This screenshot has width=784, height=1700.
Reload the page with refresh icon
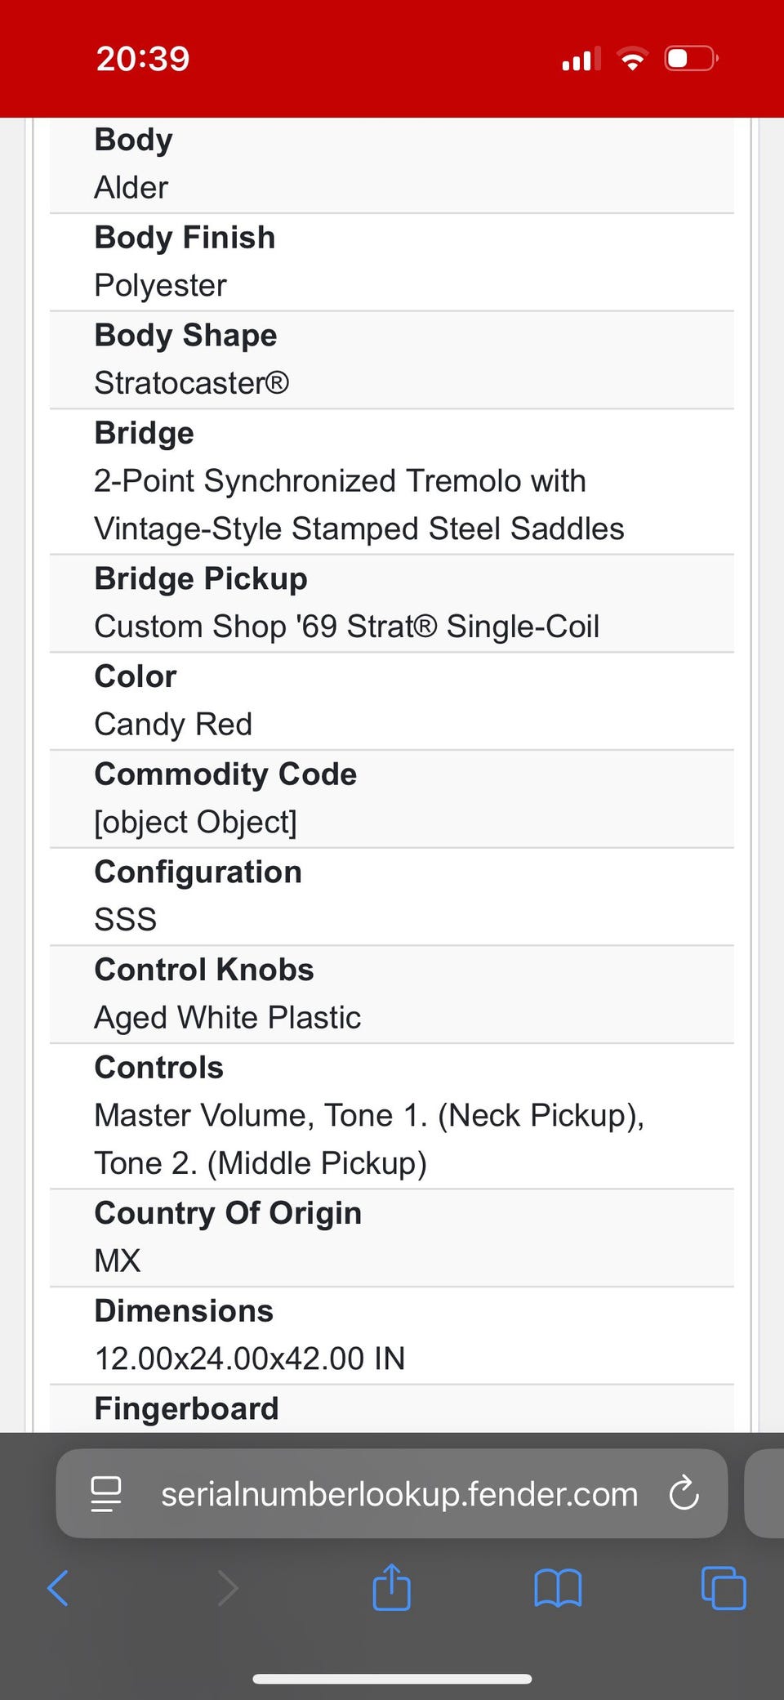coord(684,1493)
